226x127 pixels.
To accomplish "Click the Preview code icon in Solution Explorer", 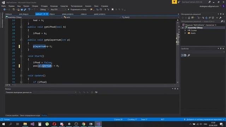I will (217, 18).
